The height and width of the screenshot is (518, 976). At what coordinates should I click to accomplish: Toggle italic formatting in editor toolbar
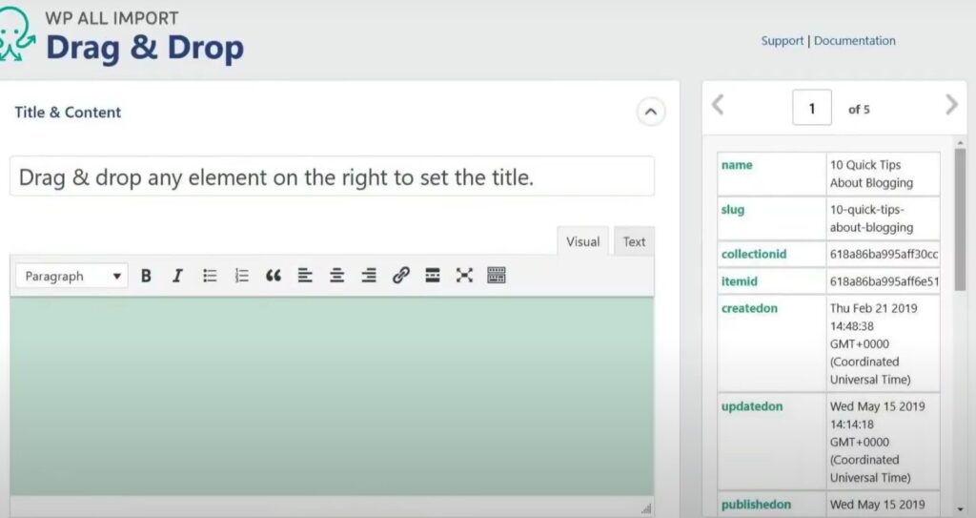coord(177,276)
